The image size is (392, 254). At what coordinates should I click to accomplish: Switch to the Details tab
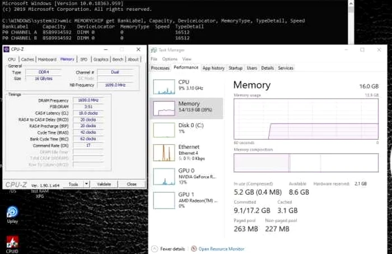tap(268, 68)
